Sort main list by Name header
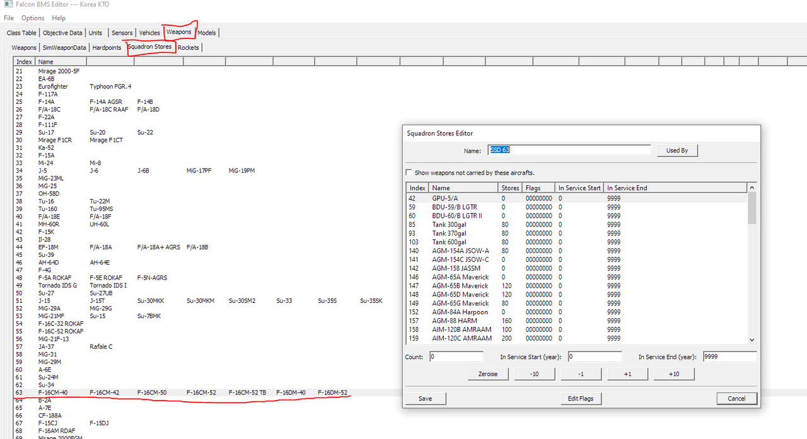Screen dimensions: 807x439 tap(61, 62)
